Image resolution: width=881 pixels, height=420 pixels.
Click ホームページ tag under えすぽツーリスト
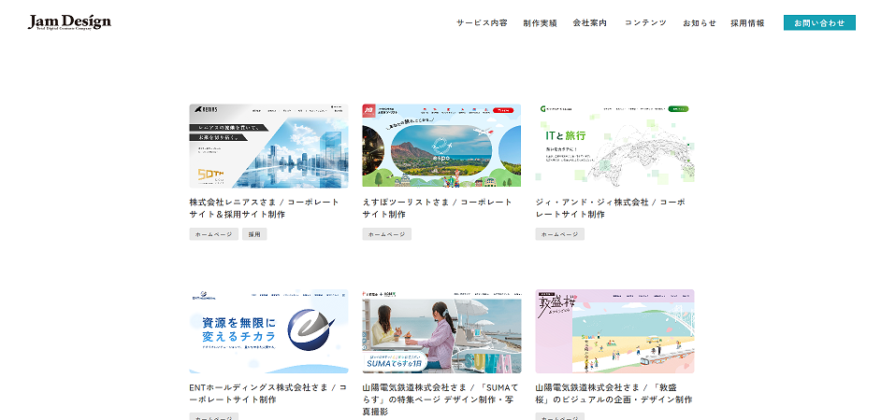[386, 234]
